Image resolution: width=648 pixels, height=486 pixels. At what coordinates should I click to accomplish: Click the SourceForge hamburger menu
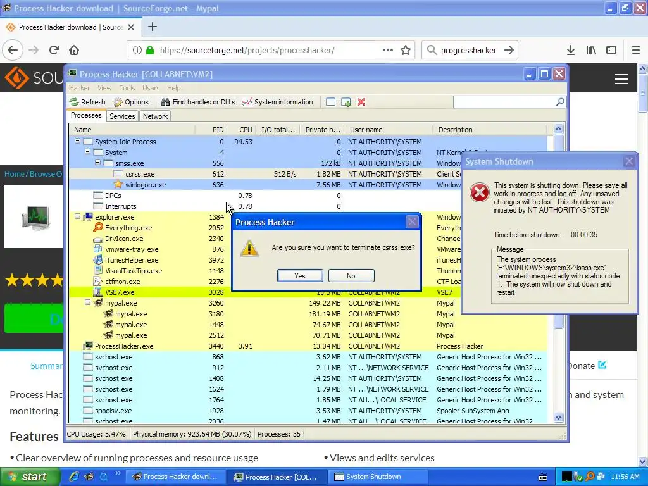point(621,79)
